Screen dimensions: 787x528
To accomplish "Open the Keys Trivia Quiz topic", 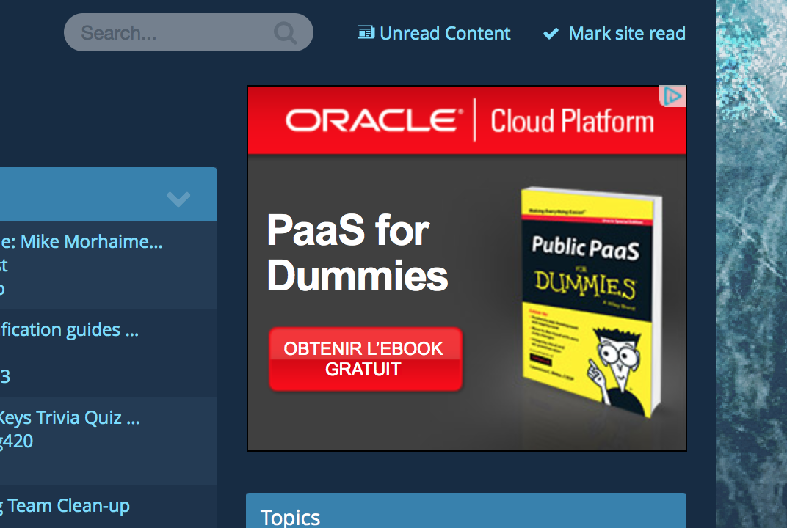I will 69,418.
